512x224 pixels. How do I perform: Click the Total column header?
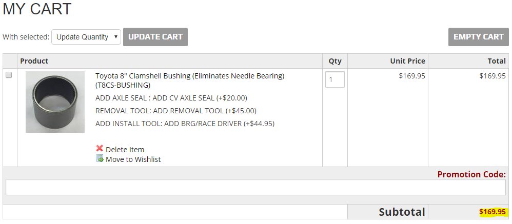495,61
